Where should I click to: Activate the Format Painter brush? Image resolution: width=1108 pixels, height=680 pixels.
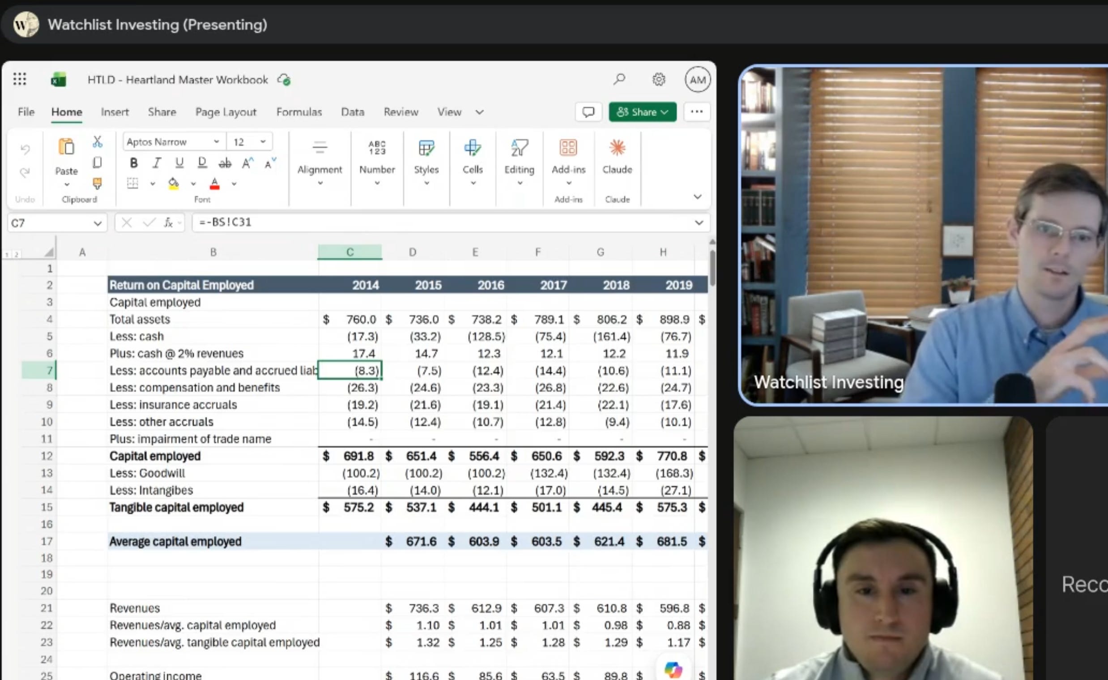click(x=97, y=184)
